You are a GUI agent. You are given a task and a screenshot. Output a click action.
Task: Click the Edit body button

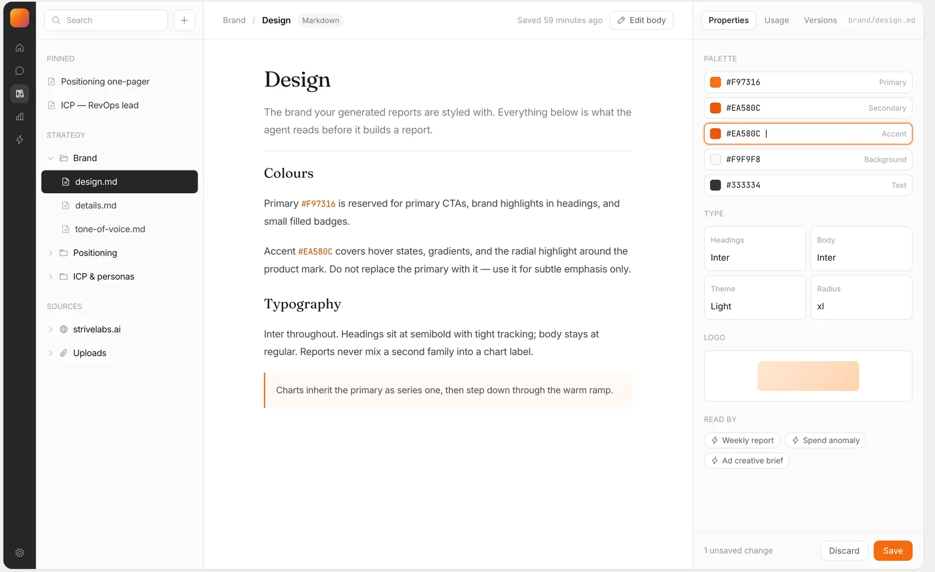coord(641,20)
